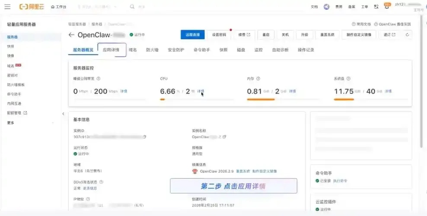
Task: Switch to the 服务器概览 tab
Action: point(83,50)
